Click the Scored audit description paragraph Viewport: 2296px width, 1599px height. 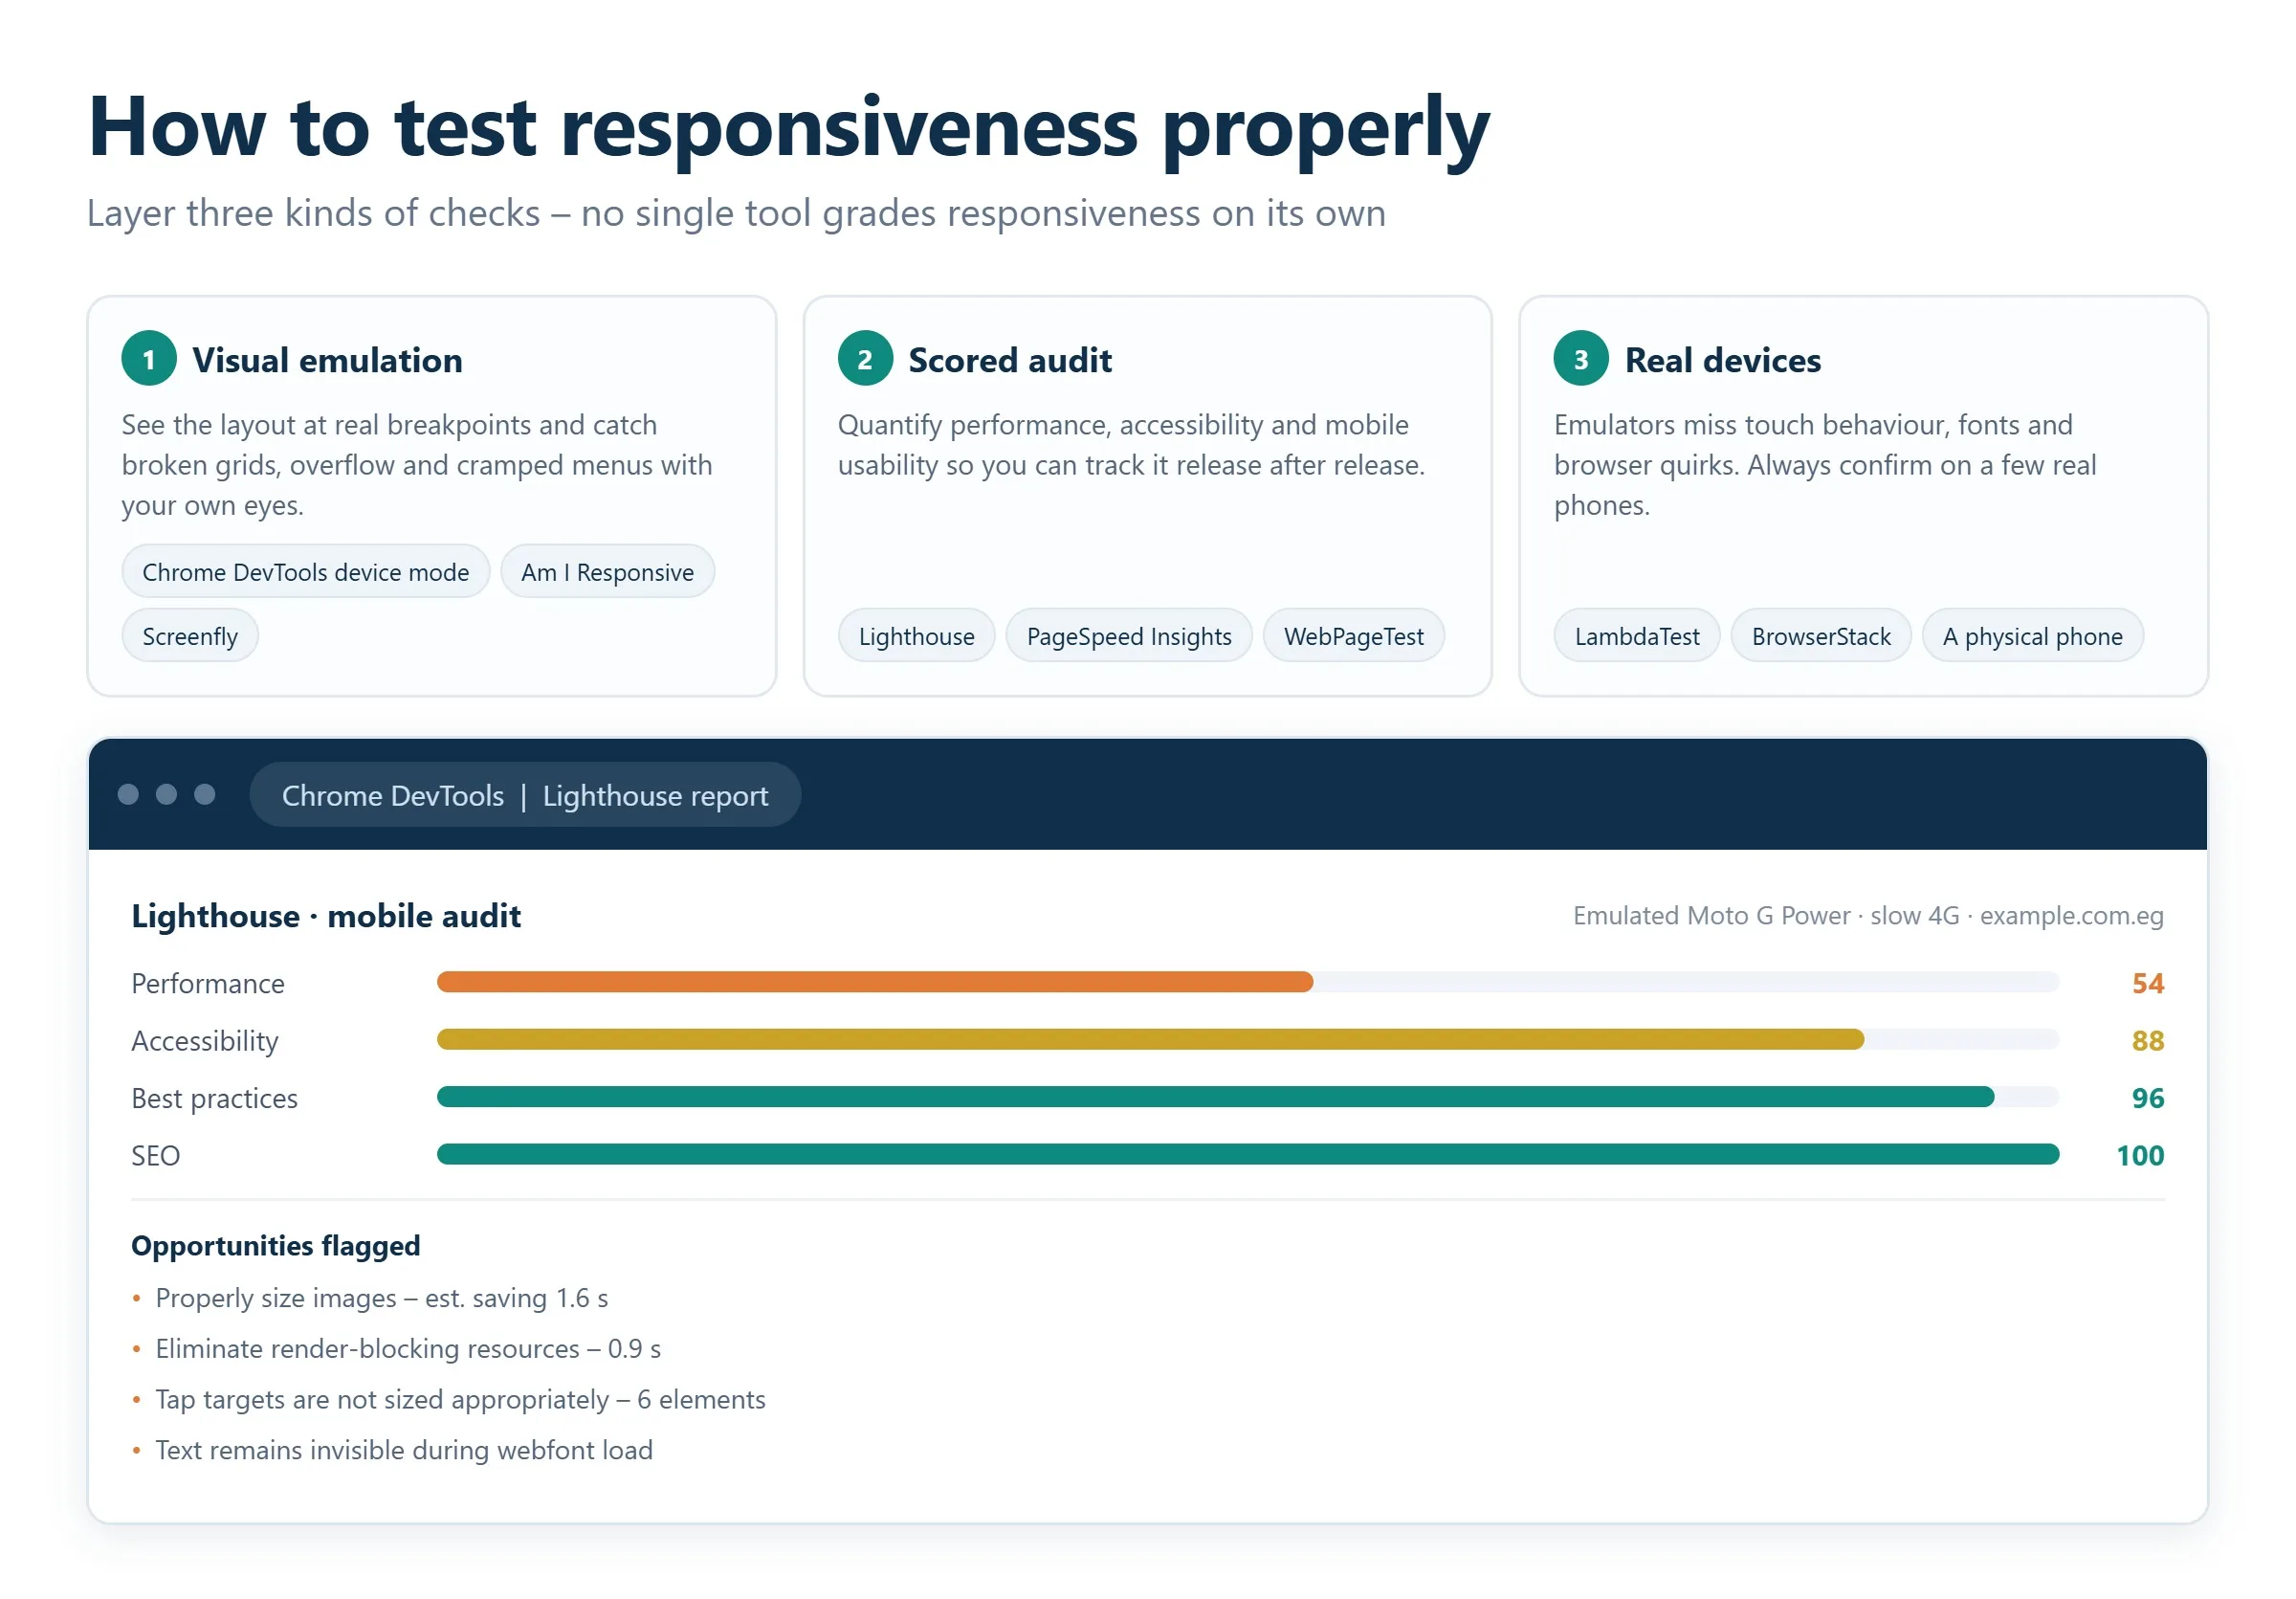(1131, 445)
